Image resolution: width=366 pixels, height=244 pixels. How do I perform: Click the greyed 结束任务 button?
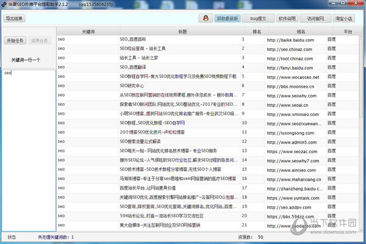click(x=40, y=41)
